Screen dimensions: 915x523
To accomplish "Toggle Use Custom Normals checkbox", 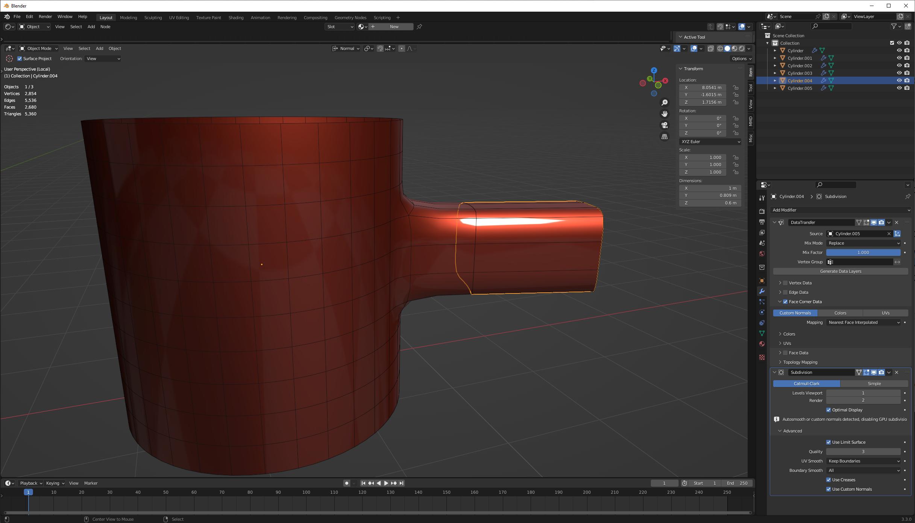I will [x=829, y=489].
